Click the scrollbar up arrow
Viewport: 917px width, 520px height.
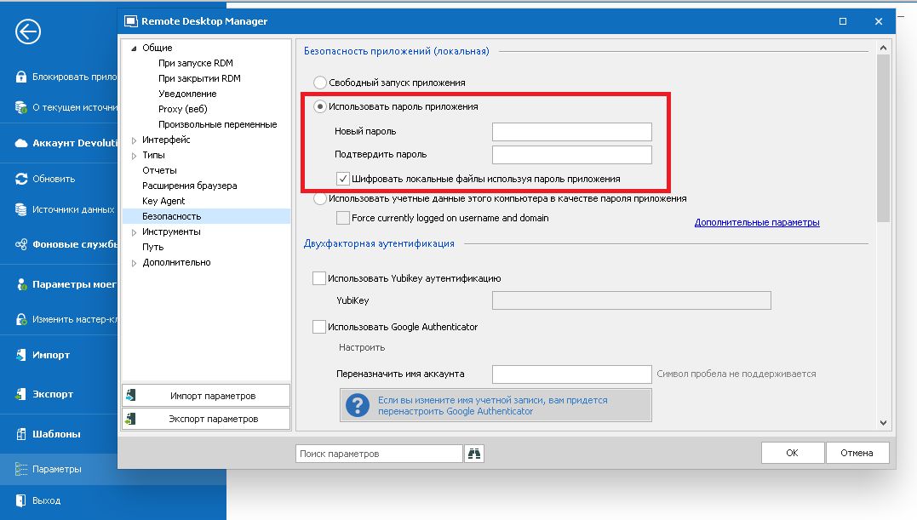click(883, 48)
